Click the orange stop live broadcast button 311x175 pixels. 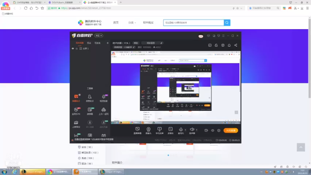click(x=231, y=131)
